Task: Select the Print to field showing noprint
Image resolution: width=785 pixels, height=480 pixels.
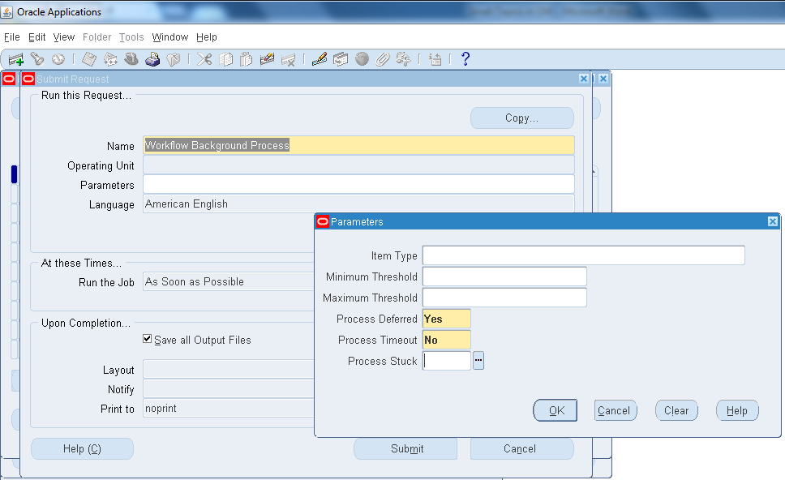Action: pyautogui.click(x=229, y=409)
